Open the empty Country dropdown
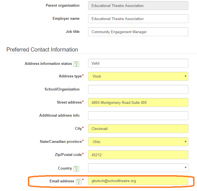The width and height of the screenshot is (197, 191). (138, 168)
